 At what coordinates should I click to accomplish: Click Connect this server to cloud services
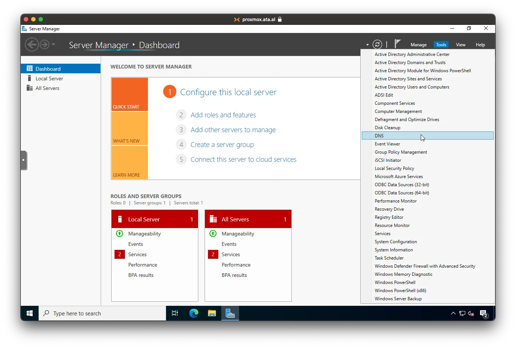tap(244, 160)
